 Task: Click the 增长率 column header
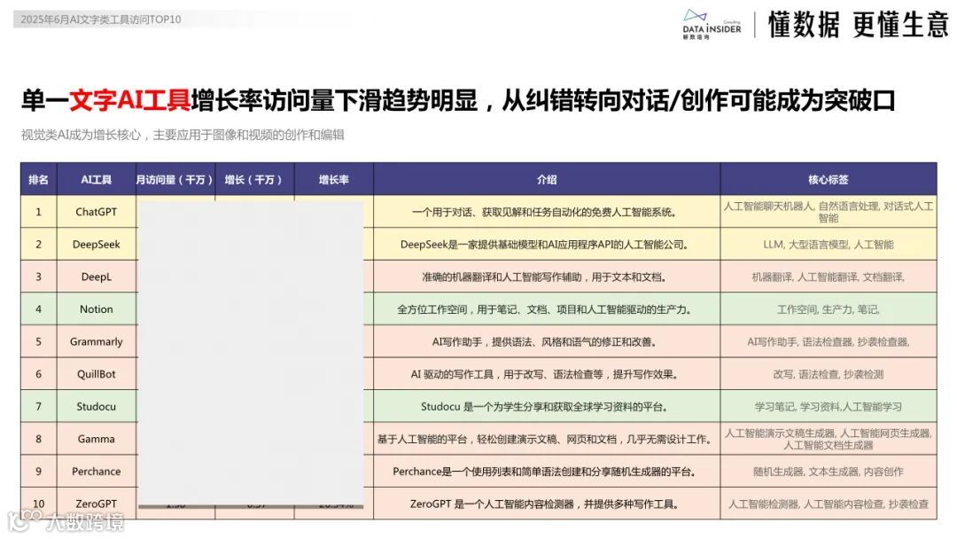[x=334, y=179]
